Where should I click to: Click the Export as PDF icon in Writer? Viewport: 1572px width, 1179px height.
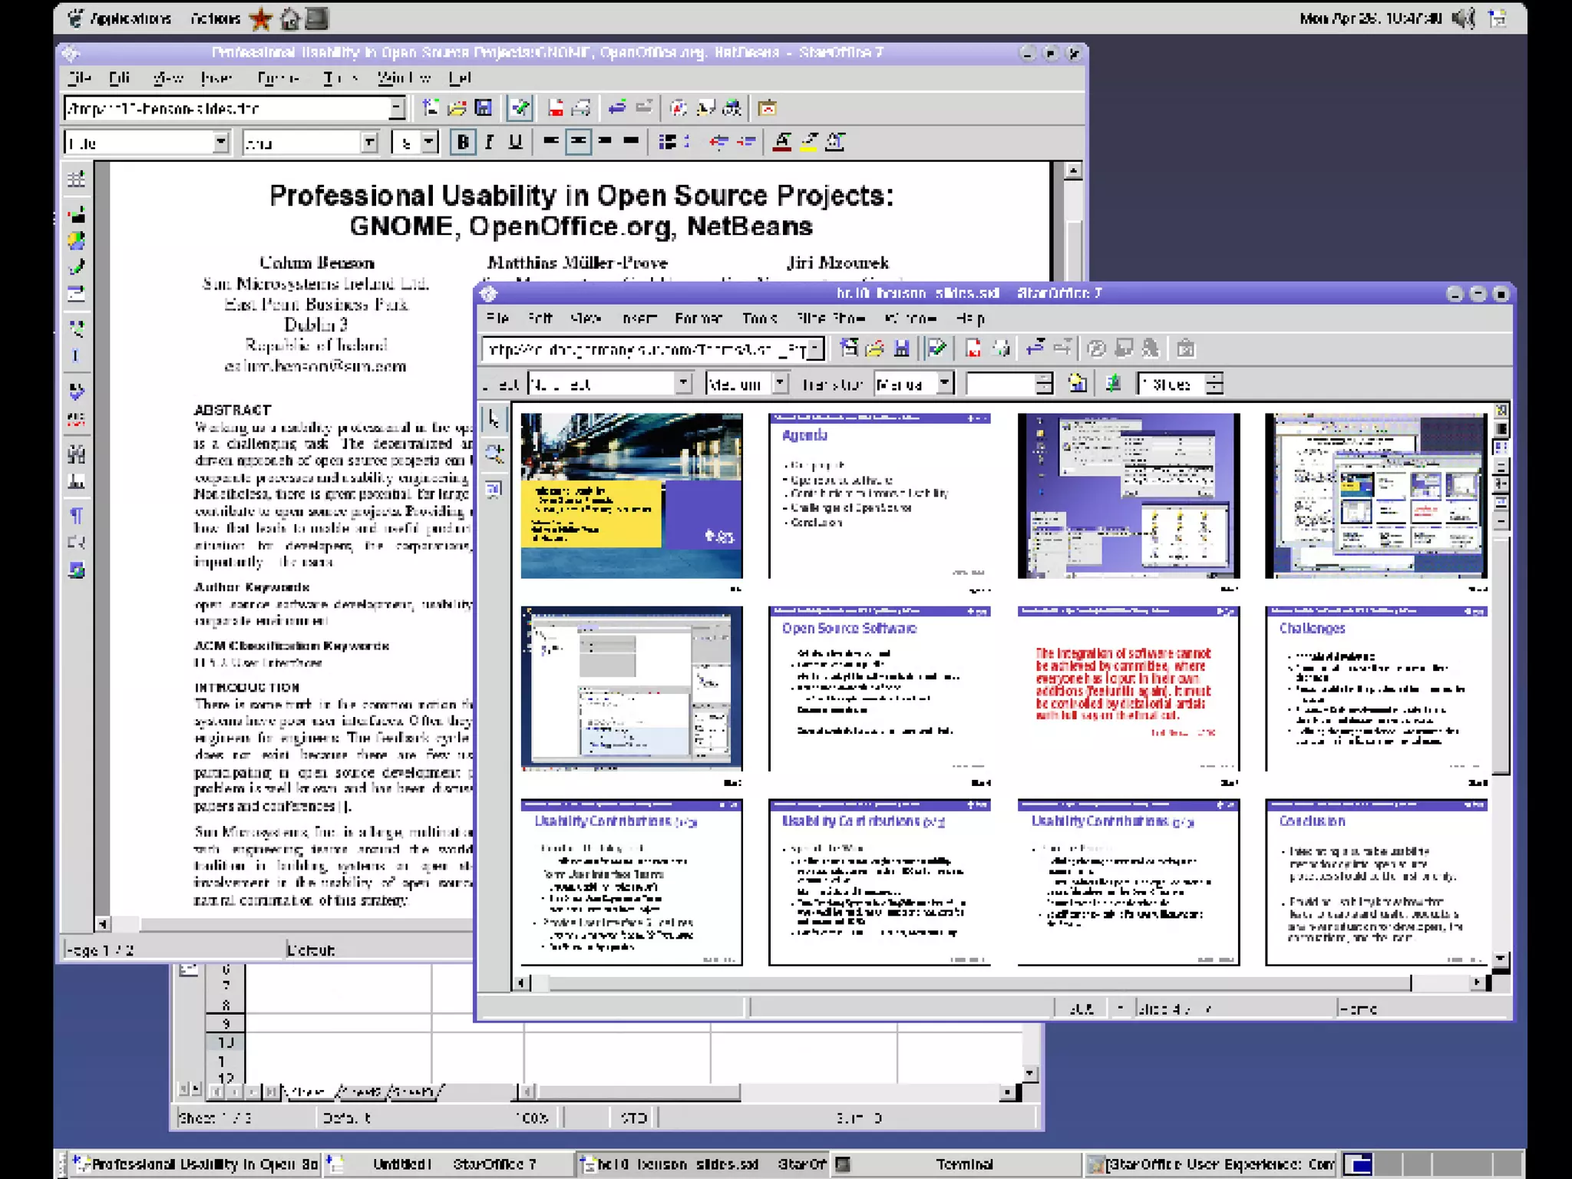tap(556, 108)
